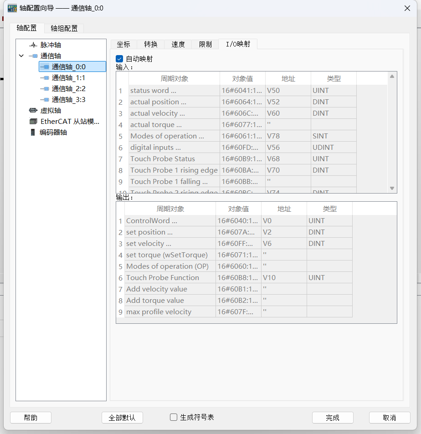421x434 pixels.
Task: Click the 'set velocity ...' cell
Action: 170,243
